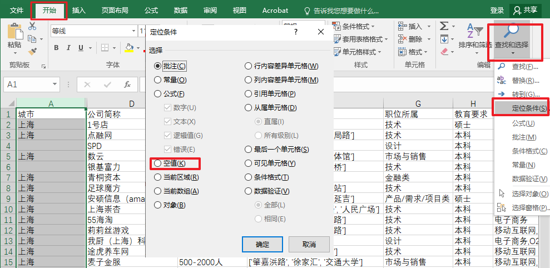Select the 可见单元格(Y) option
This screenshot has width=550, height=268.
(270, 163)
